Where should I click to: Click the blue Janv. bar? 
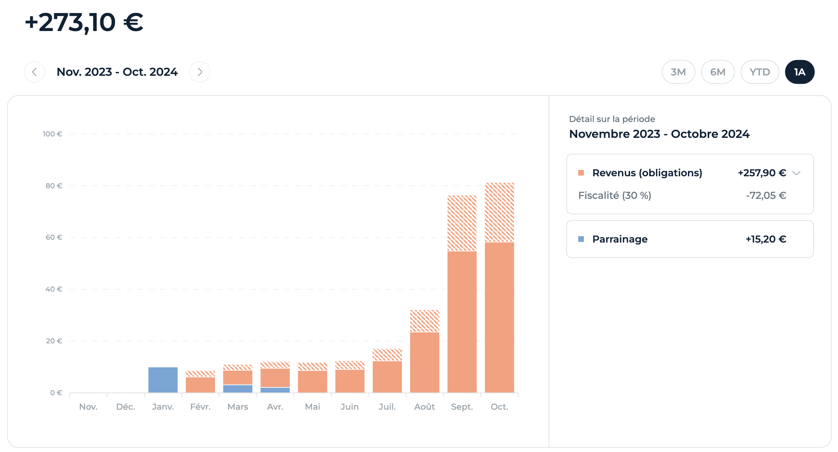click(163, 380)
